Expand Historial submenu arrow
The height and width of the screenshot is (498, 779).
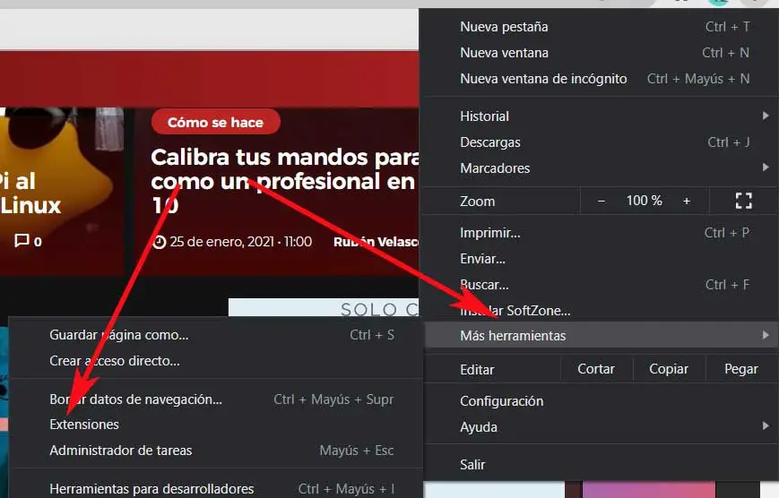pyautogui.click(x=766, y=116)
